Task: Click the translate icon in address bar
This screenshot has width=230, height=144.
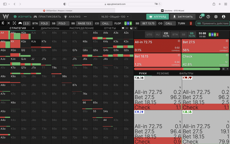Action: pyautogui.click(x=156, y=4)
